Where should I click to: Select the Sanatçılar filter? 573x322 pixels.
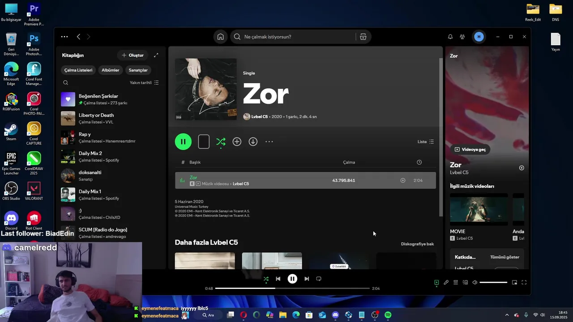[x=138, y=70]
